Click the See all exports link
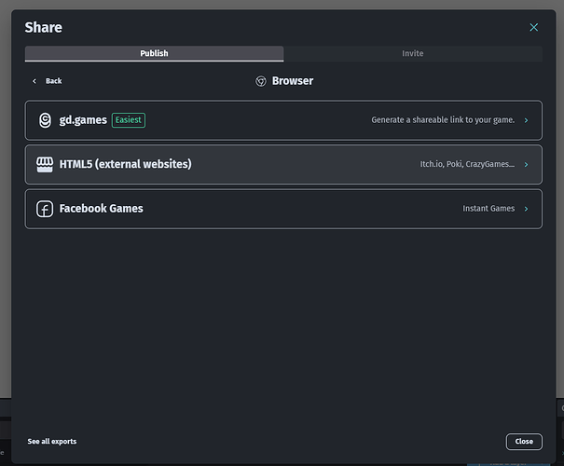 (52, 441)
